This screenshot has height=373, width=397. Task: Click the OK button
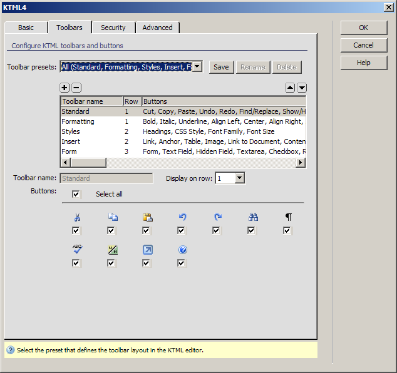point(364,28)
